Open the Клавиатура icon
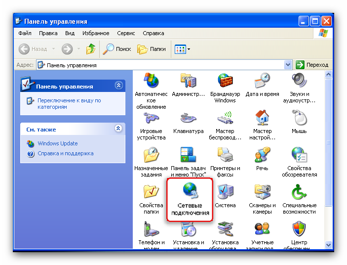The height and width of the screenshot is (265, 347). pos(188,118)
